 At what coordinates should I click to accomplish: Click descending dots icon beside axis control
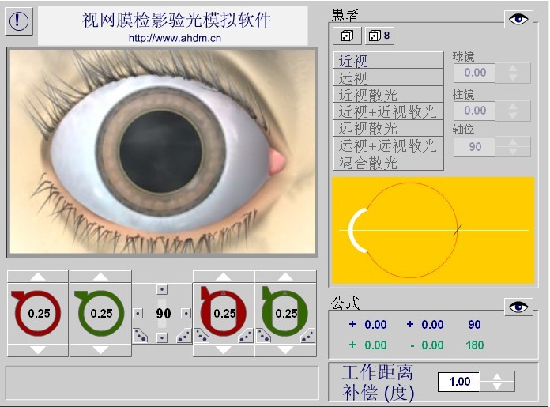tap(141, 336)
